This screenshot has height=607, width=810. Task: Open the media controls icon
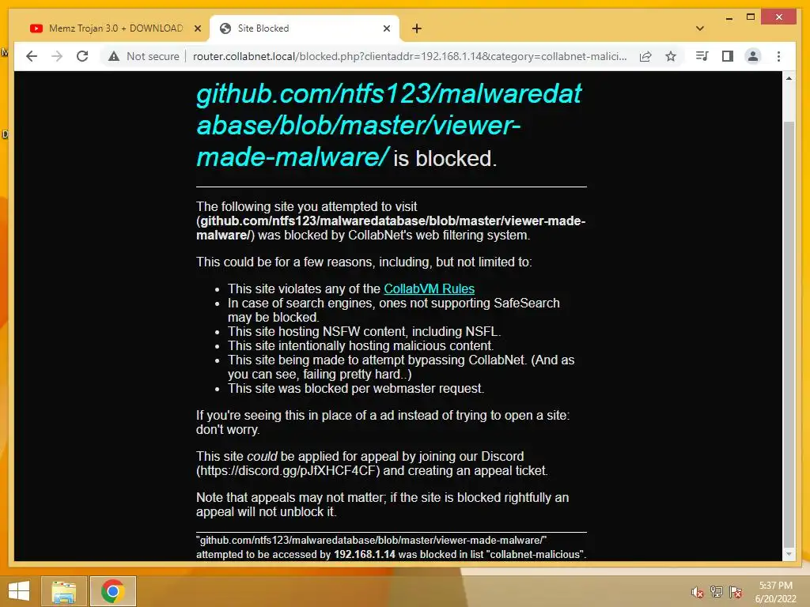702,56
